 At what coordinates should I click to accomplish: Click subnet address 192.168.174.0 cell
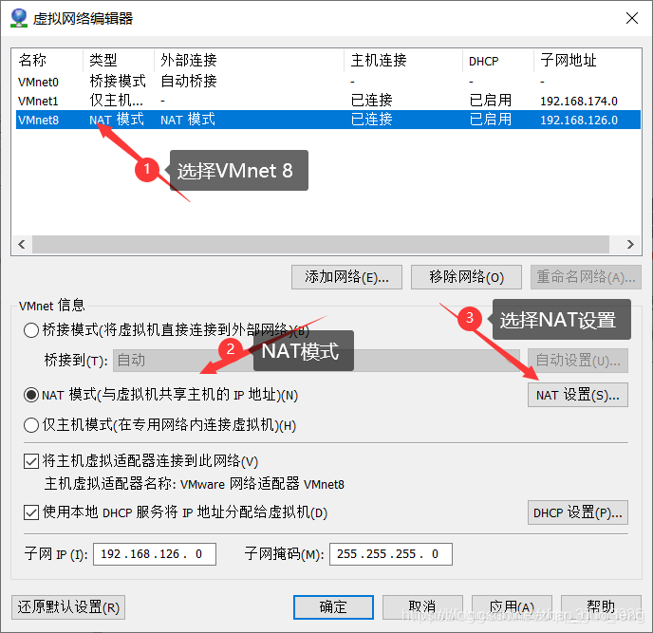579,101
